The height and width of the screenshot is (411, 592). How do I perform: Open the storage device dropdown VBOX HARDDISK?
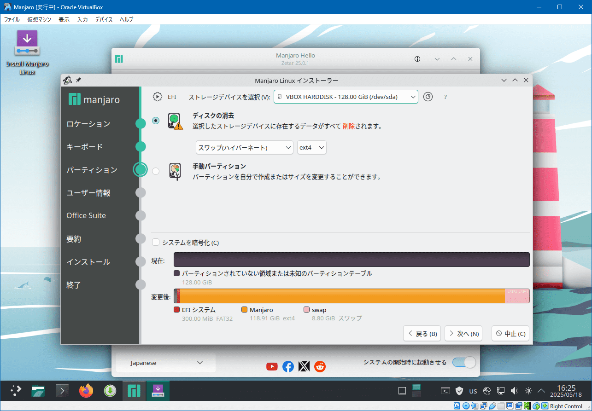click(x=346, y=97)
